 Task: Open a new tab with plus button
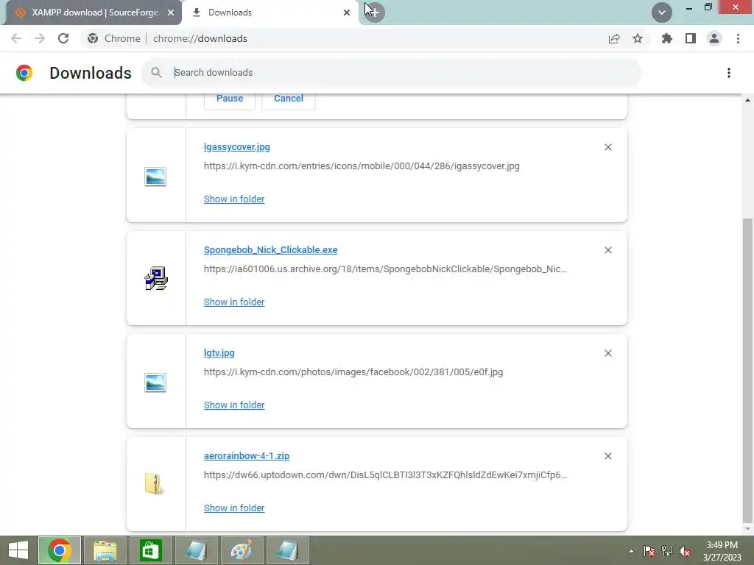(375, 13)
